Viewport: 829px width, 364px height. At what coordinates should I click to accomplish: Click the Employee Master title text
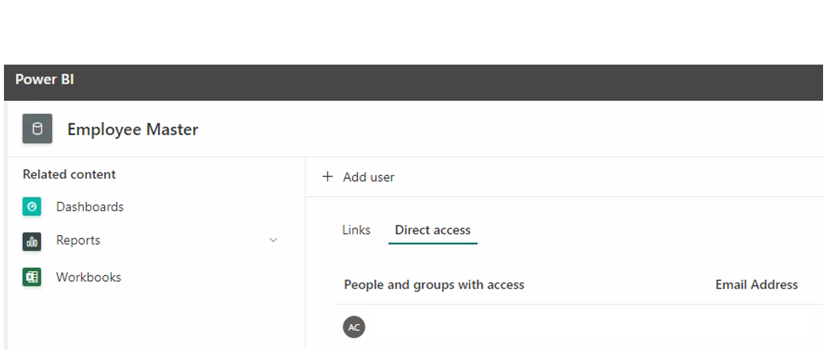(x=133, y=129)
